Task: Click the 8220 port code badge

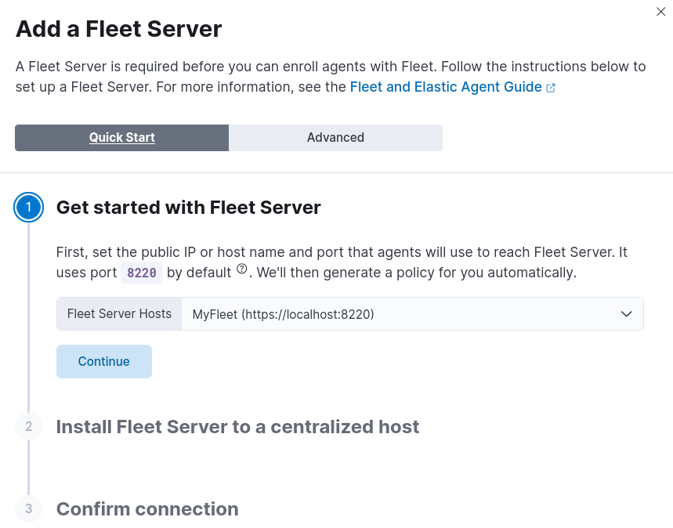Action: (x=142, y=273)
